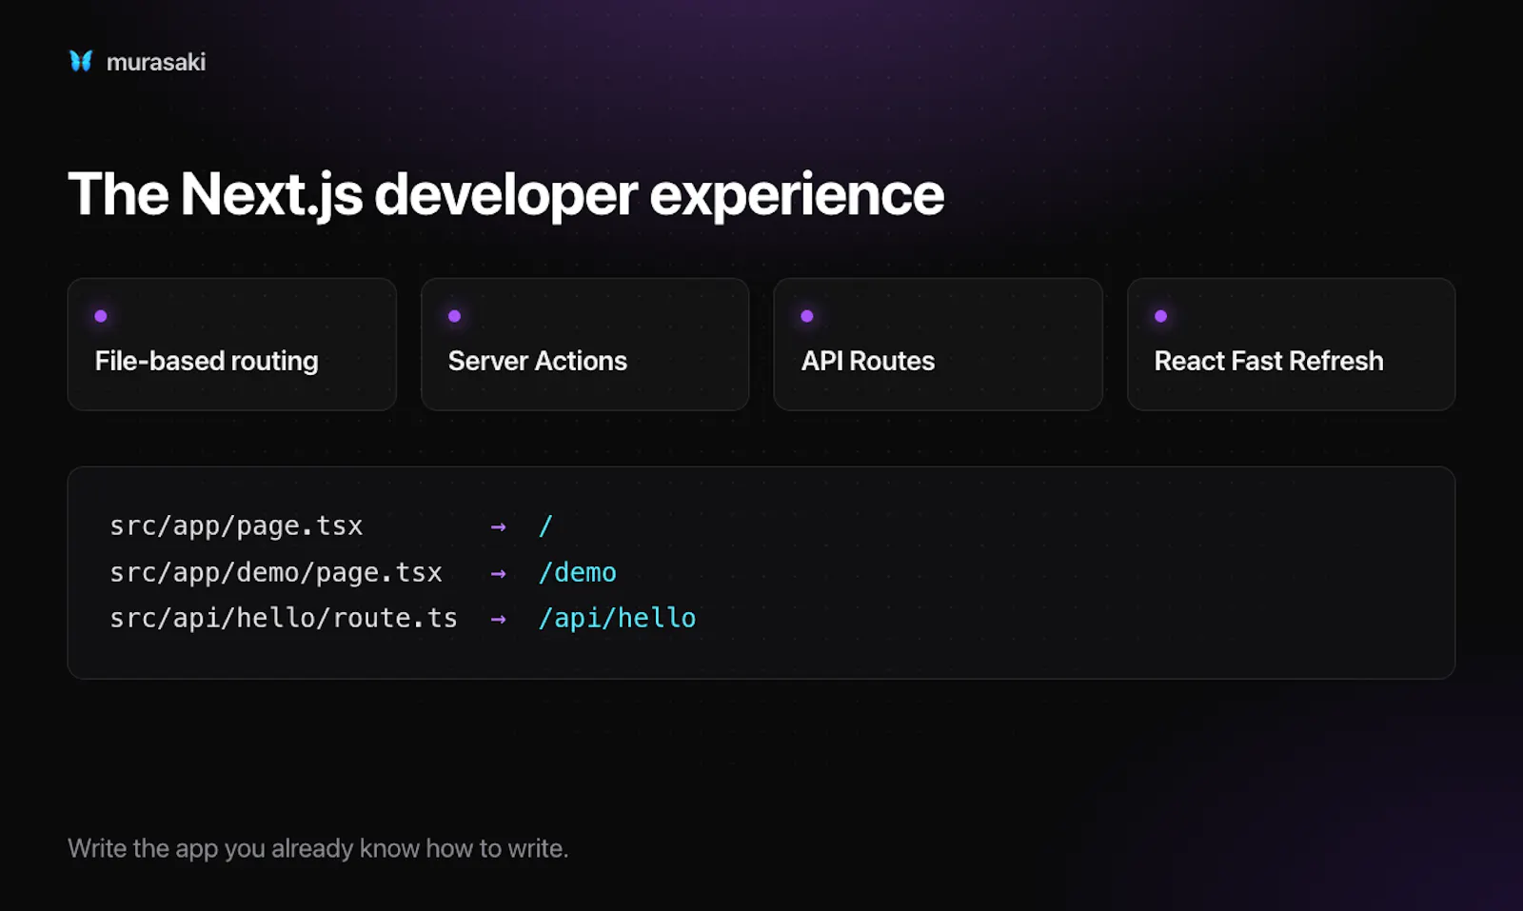This screenshot has height=911, width=1523.
Task: Click the purple dot in React Fast Refresh card
Action: click(1160, 316)
